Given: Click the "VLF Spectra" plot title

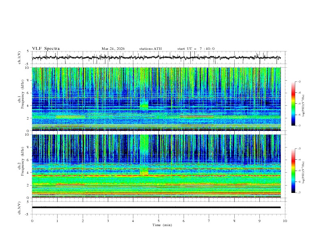Looking at the screenshot, I should tap(46, 49).
